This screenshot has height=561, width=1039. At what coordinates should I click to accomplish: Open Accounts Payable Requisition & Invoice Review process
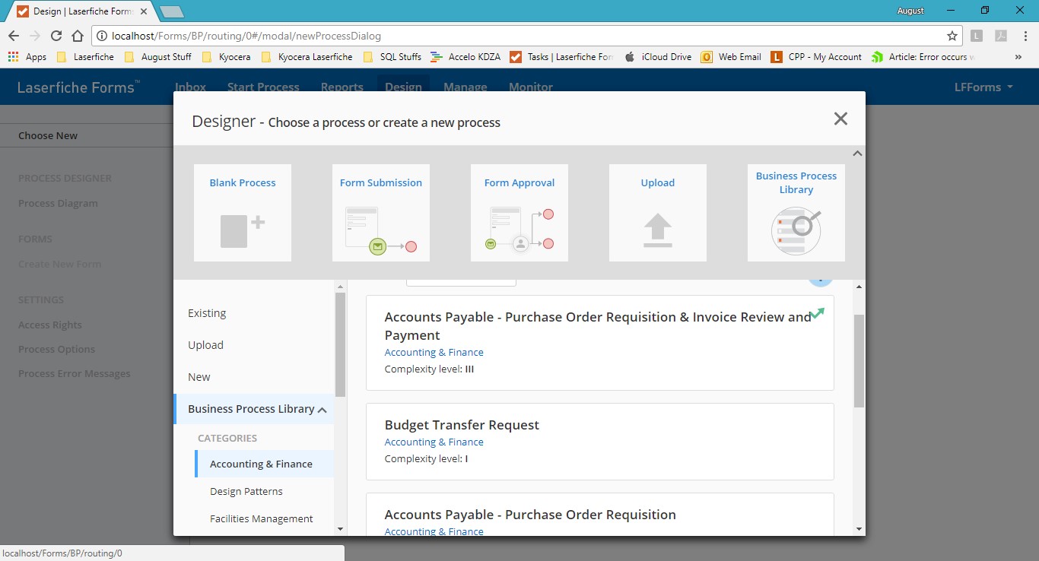tap(600, 343)
